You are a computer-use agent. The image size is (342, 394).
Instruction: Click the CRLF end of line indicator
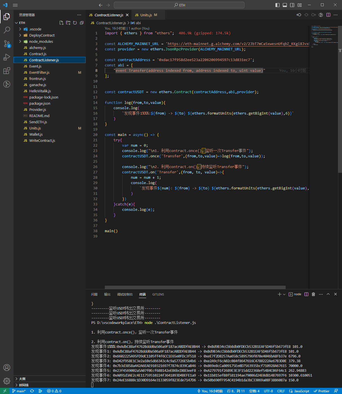click(x=281, y=391)
